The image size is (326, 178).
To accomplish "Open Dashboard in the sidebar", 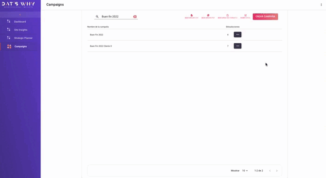I will pos(20,21).
